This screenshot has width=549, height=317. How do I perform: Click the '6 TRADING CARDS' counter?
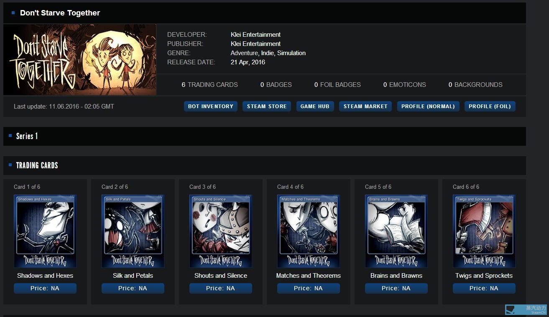click(209, 85)
